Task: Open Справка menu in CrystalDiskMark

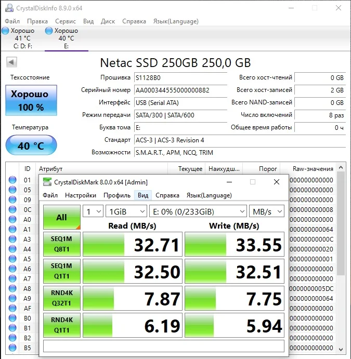Action: point(167,195)
